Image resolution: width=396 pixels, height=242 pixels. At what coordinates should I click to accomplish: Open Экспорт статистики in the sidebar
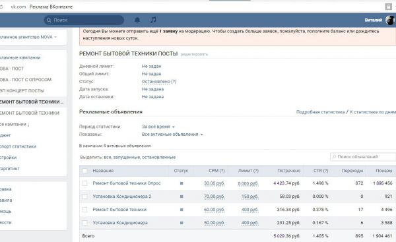18,146
